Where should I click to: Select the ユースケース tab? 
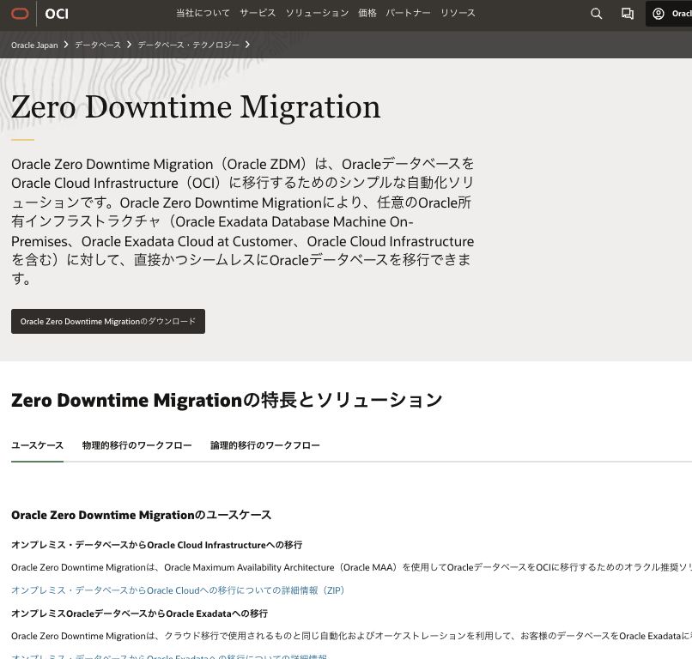coord(37,445)
